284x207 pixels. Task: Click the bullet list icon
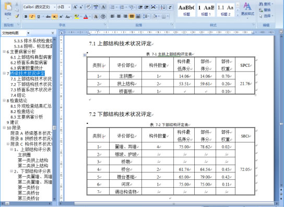point(112,7)
